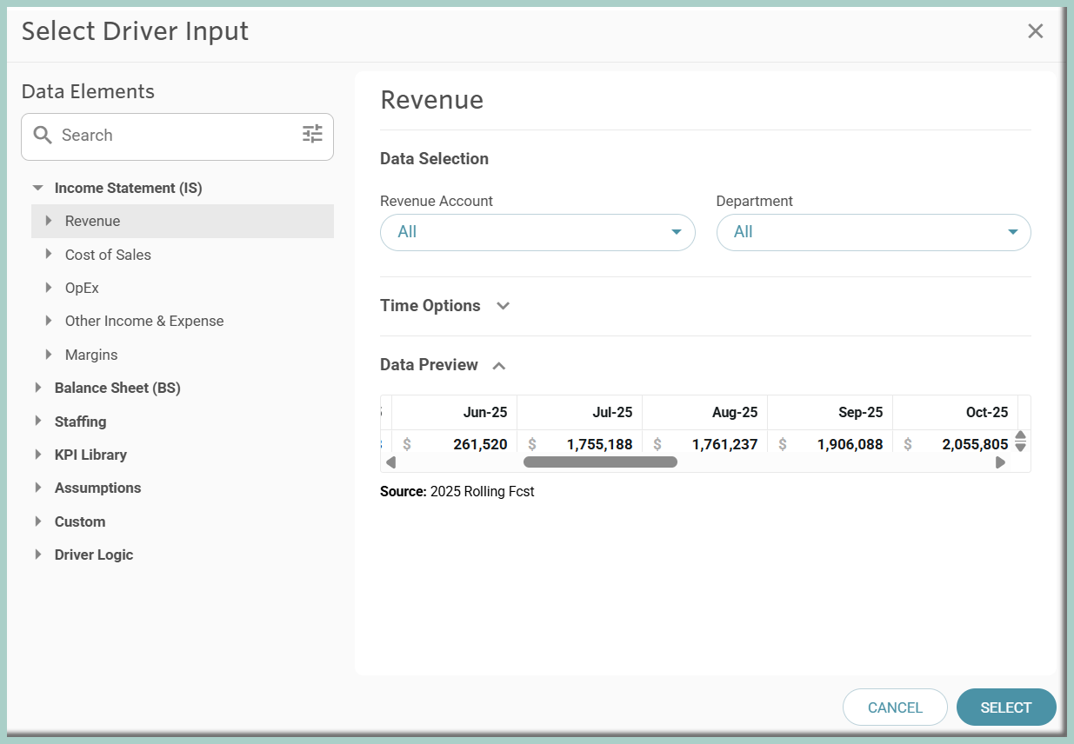Click the CANCEL button
The image size is (1074, 744).
(895, 707)
